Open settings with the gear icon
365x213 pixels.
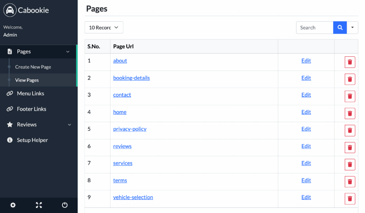tap(13, 205)
